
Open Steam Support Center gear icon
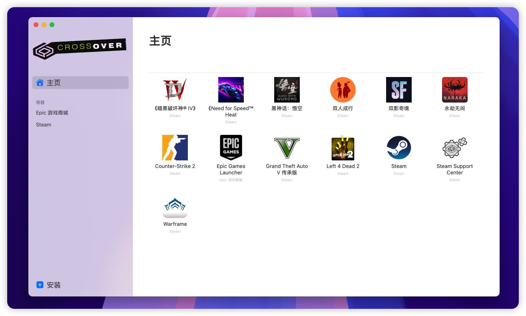point(455,148)
